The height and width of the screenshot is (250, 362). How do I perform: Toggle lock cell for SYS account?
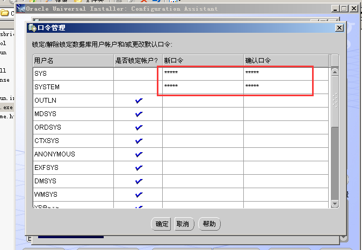[x=138, y=74]
